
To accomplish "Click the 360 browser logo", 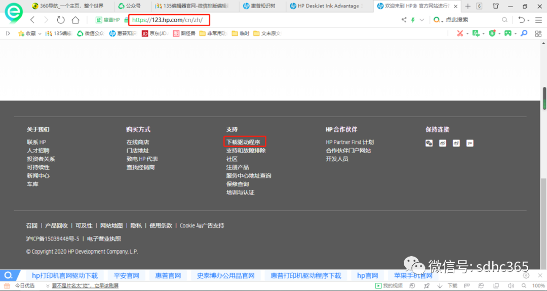I will click(x=14, y=13).
